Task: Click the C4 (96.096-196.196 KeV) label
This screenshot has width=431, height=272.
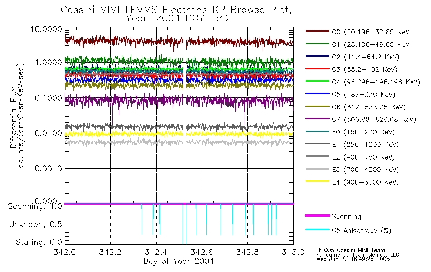Action: pyautogui.click(x=376, y=82)
